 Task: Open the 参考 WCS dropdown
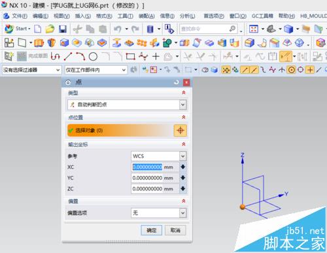coord(183,156)
